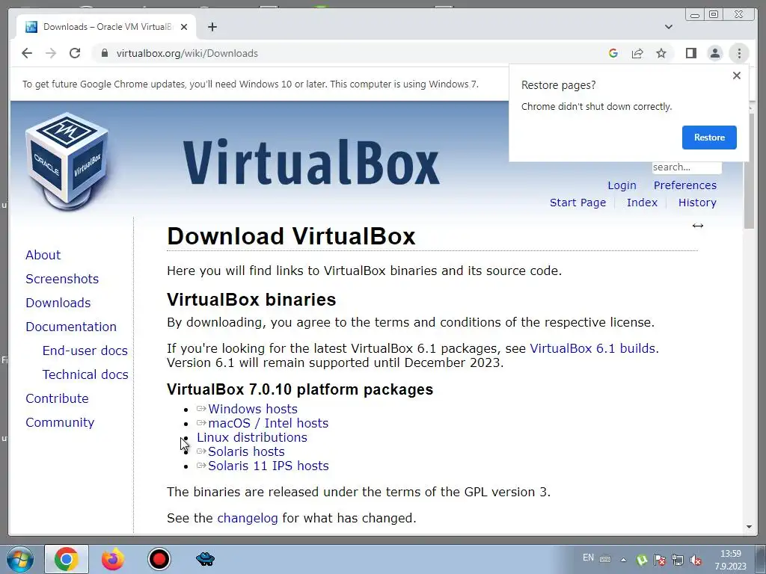View site info via the lock icon
Viewport: 766px width, 574px height.
click(x=104, y=53)
